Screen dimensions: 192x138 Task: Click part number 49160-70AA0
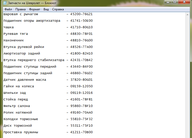tap(81, 113)
